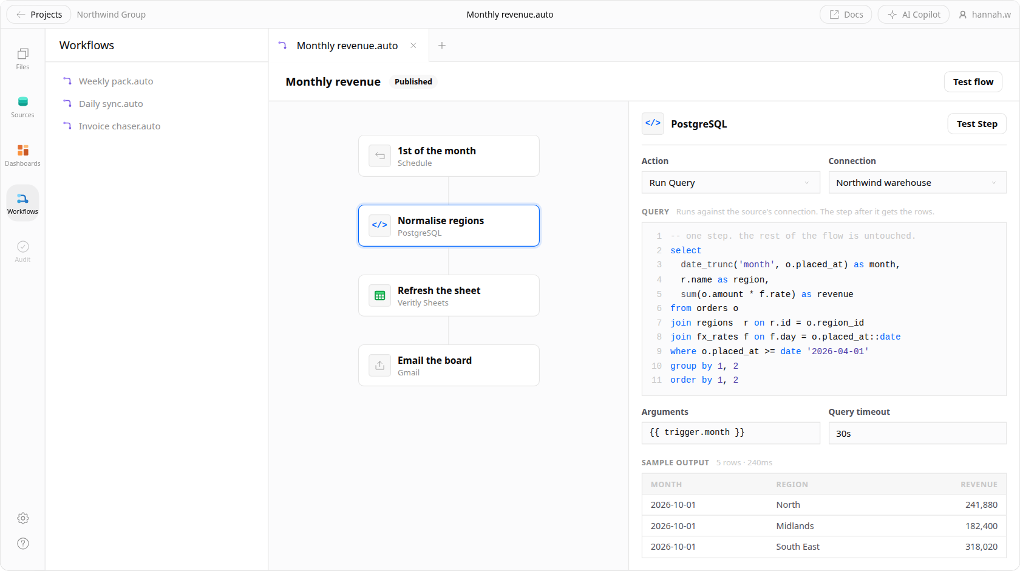Open the Dashboards sidebar panel
The image size is (1020, 571).
(22, 155)
